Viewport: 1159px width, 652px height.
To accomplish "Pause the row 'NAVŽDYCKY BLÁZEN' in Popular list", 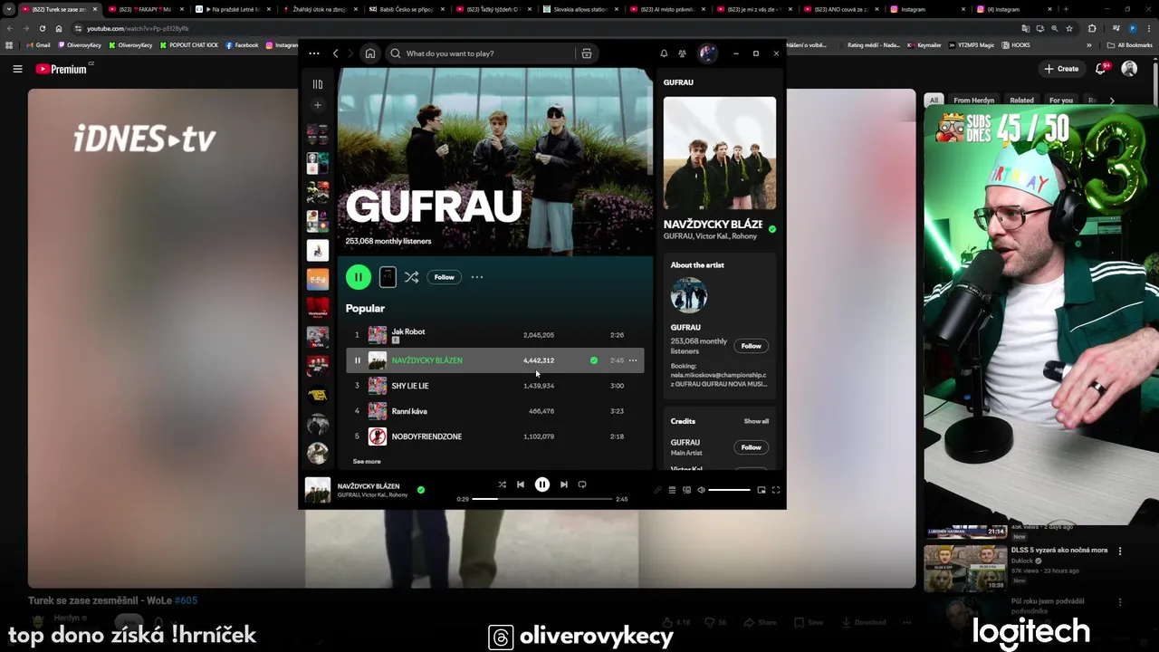I will click(357, 360).
